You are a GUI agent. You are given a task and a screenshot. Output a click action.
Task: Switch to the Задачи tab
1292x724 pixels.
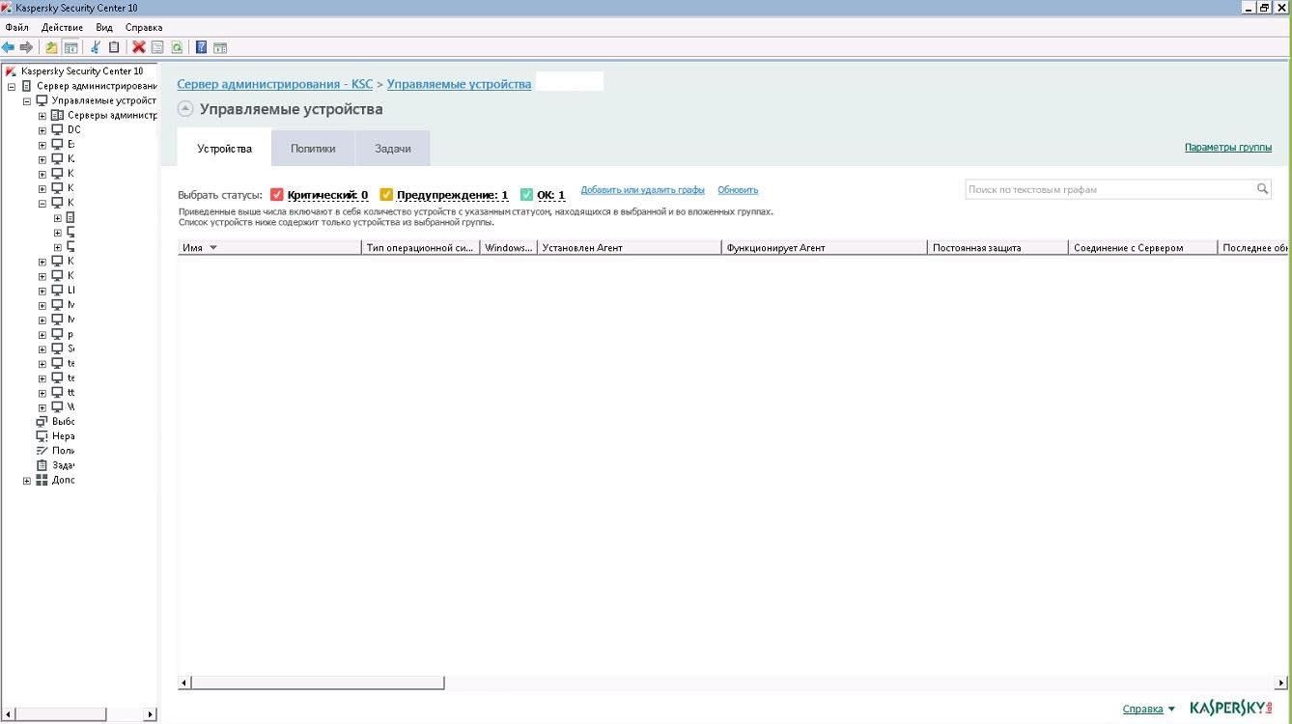pyautogui.click(x=393, y=149)
